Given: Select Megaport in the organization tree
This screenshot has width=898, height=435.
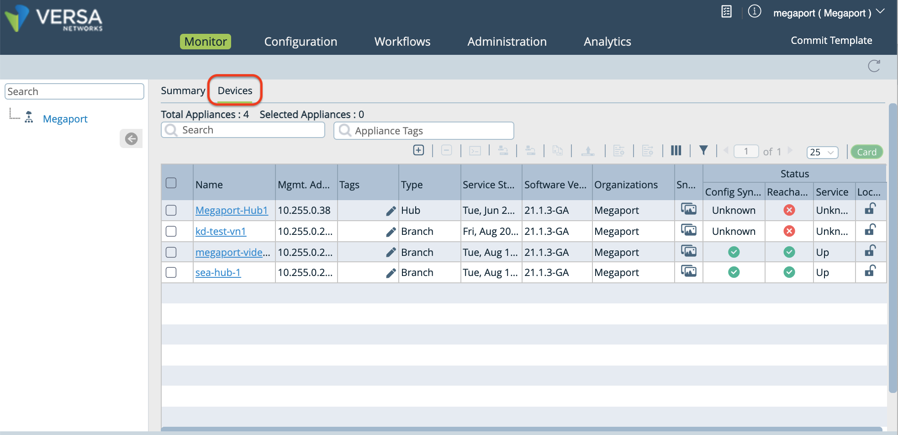Looking at the screenshot, I should [x=65, y=119].
